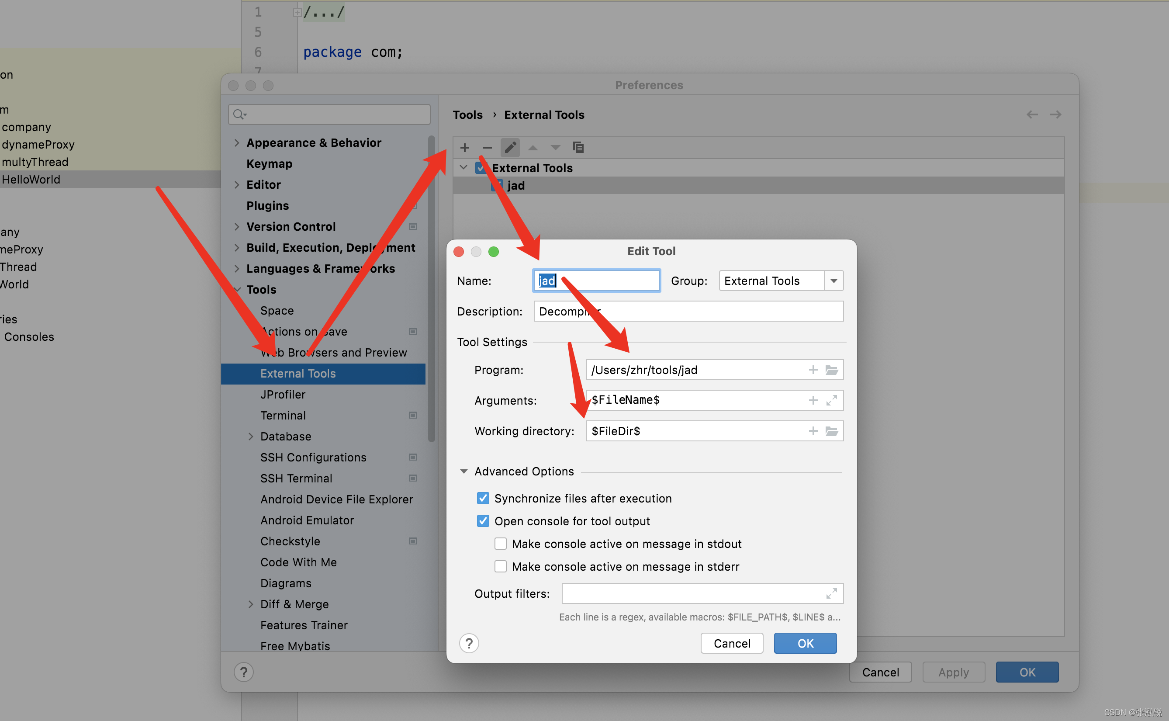1169x721 pixels.
Task: Open the Group dropdown
Action: pos(834,281)
